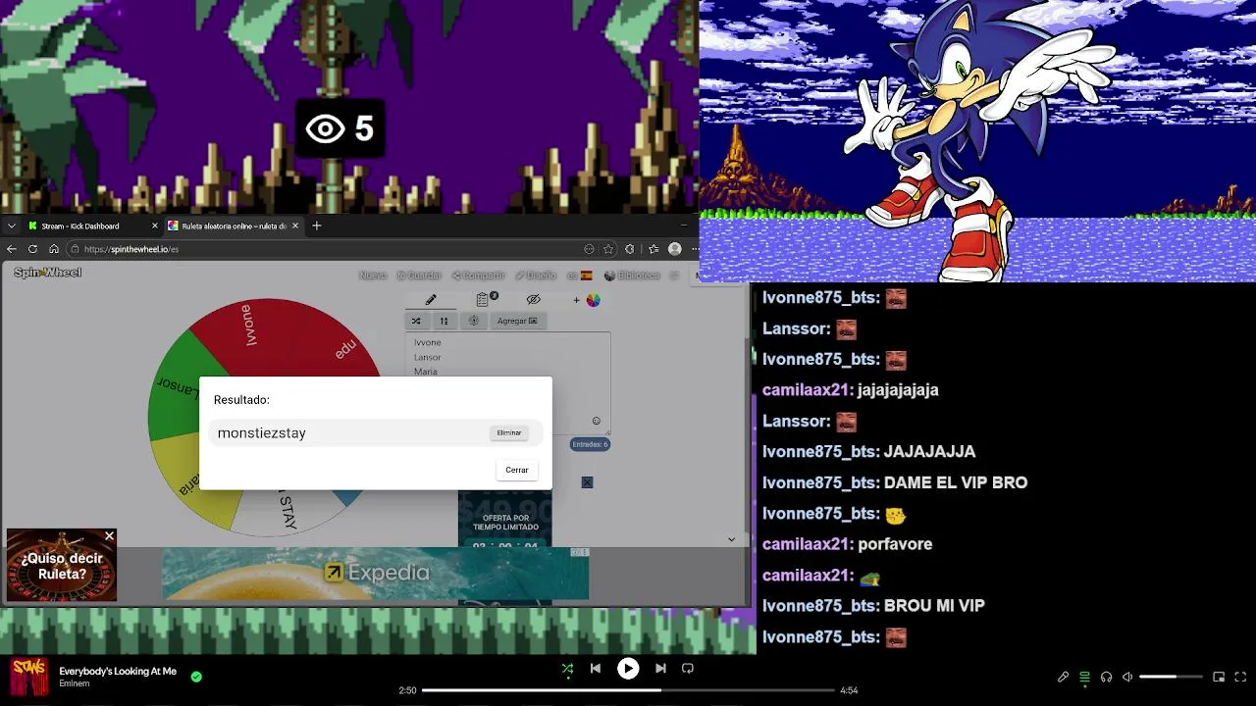Select the pencil edit entries tab

[431, 300]
